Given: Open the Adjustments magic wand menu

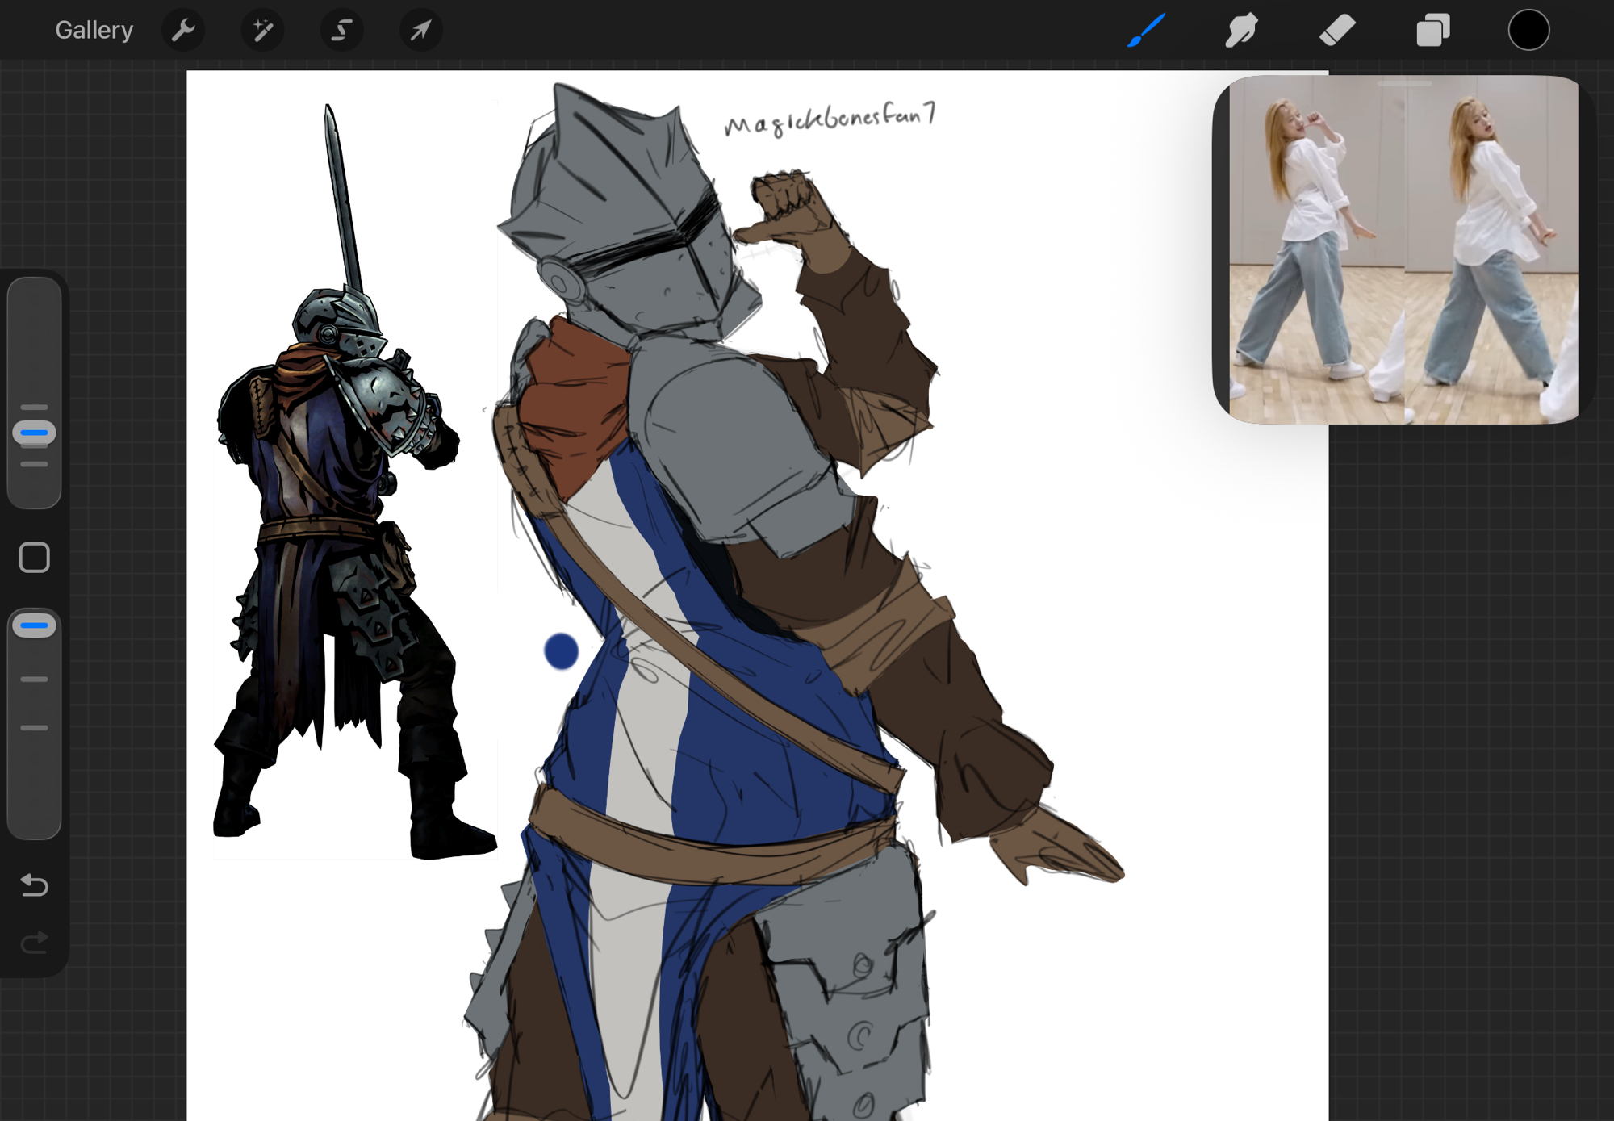Looking at the screenshot, I should [262, 31].
